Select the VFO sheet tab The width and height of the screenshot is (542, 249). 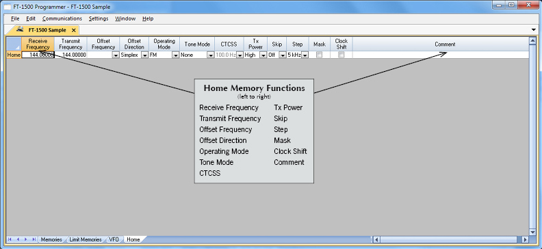point(114,239)
